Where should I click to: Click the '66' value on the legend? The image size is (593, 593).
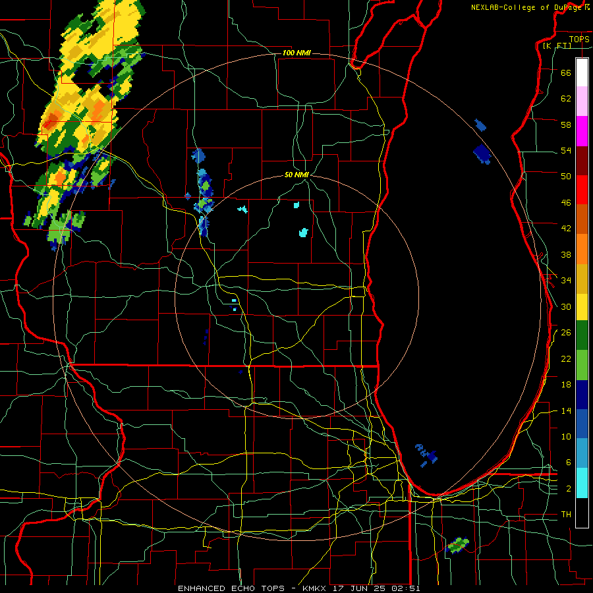point(566,72)
